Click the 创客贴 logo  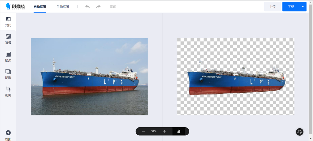(x=15, y=6)
